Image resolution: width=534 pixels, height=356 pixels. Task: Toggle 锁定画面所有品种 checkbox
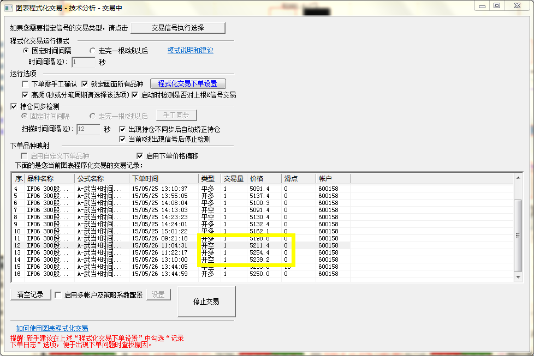[x=85, y=84]
